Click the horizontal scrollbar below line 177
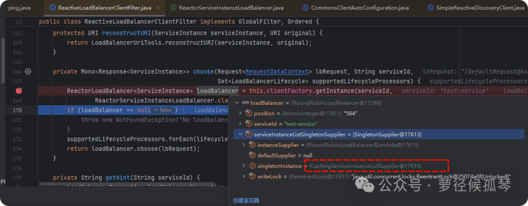 pos(127,184)
